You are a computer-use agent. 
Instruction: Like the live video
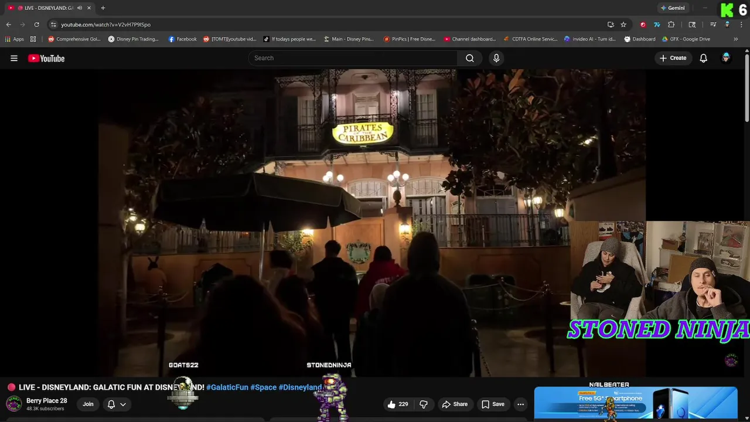(397, 404)
